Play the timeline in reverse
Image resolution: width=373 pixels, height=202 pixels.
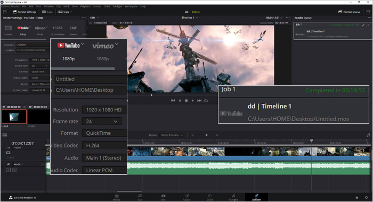180,101
